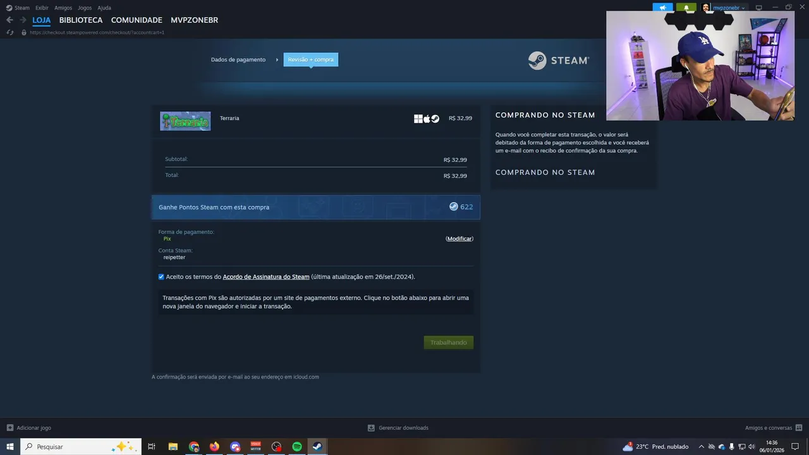This screenshot has width=809, height=455.
Task: Click the mvpzonebr profile avatar
Action: coord(706,8)
